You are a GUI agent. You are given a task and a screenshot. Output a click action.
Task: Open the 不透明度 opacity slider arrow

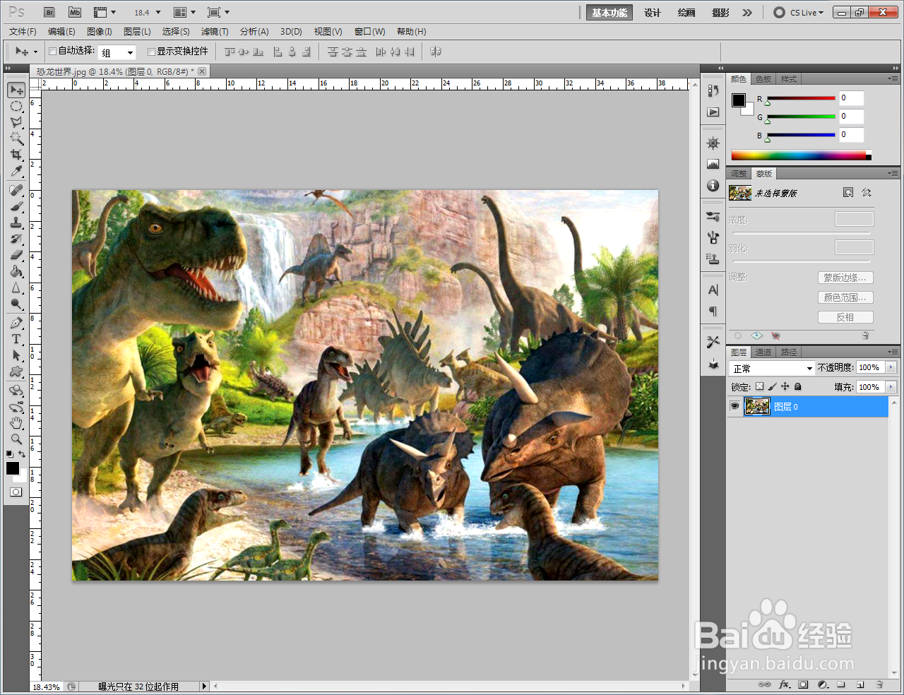[891, 367]
